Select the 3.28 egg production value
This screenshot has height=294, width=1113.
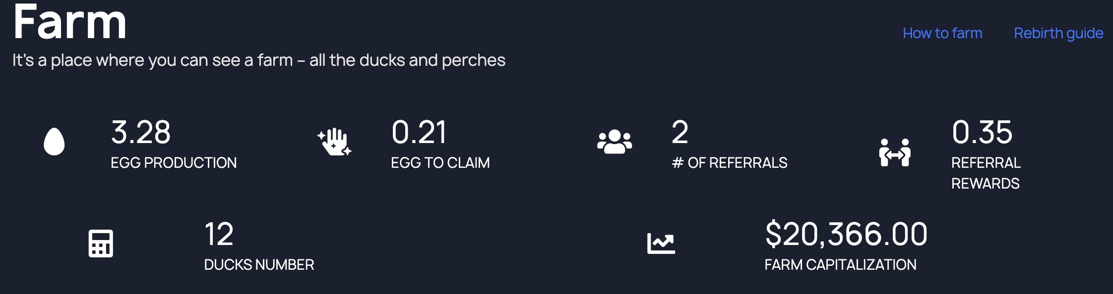click(x=141, y=132)
